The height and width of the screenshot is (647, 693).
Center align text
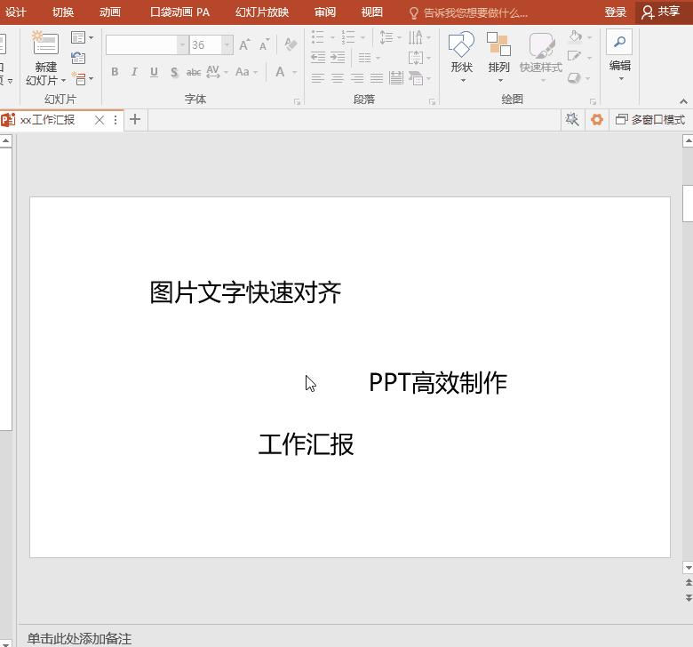point(338,79)
